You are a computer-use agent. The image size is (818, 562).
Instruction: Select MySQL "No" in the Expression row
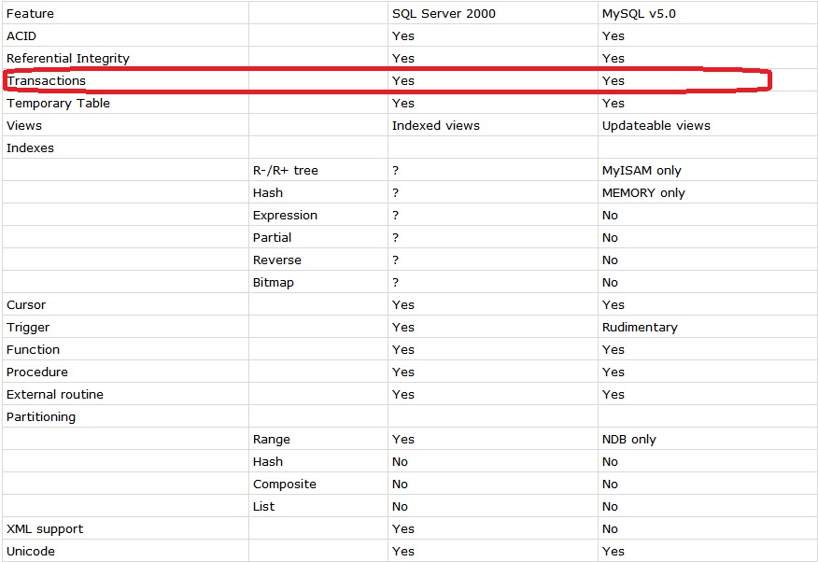tap(610, 216)
